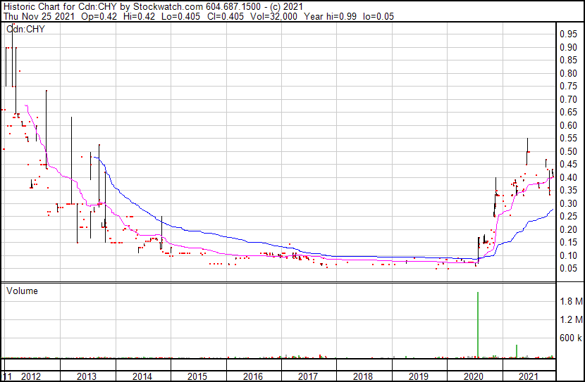Click the Volume panel label
The height and width of the screenshot is (382, 585).
tap(22, 291)
